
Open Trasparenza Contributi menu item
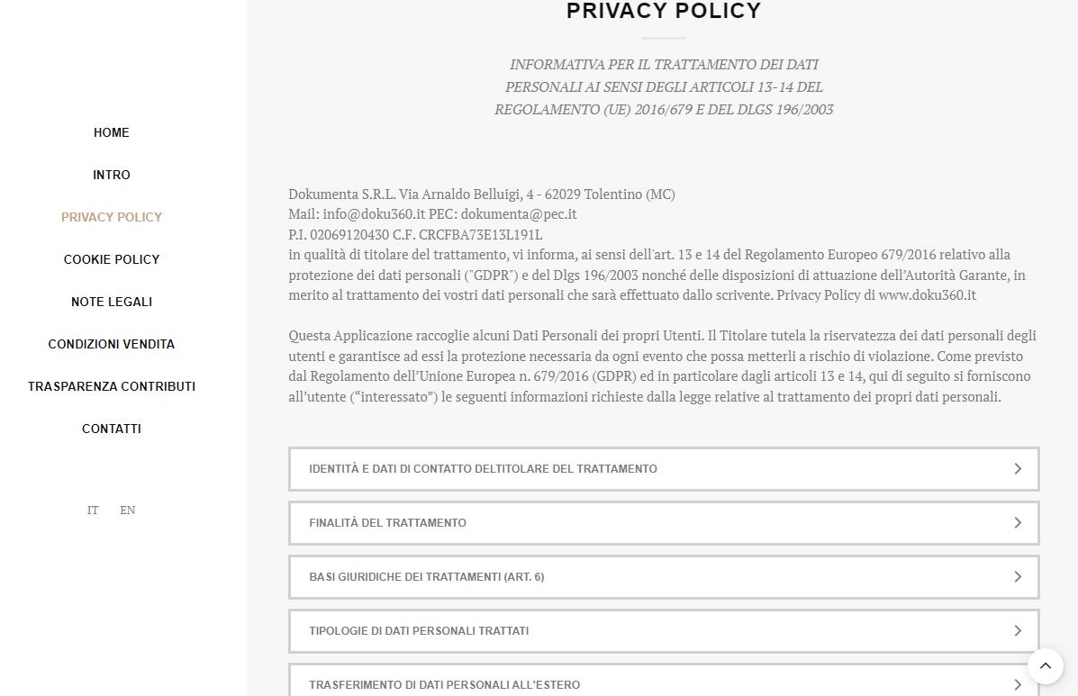112,386
